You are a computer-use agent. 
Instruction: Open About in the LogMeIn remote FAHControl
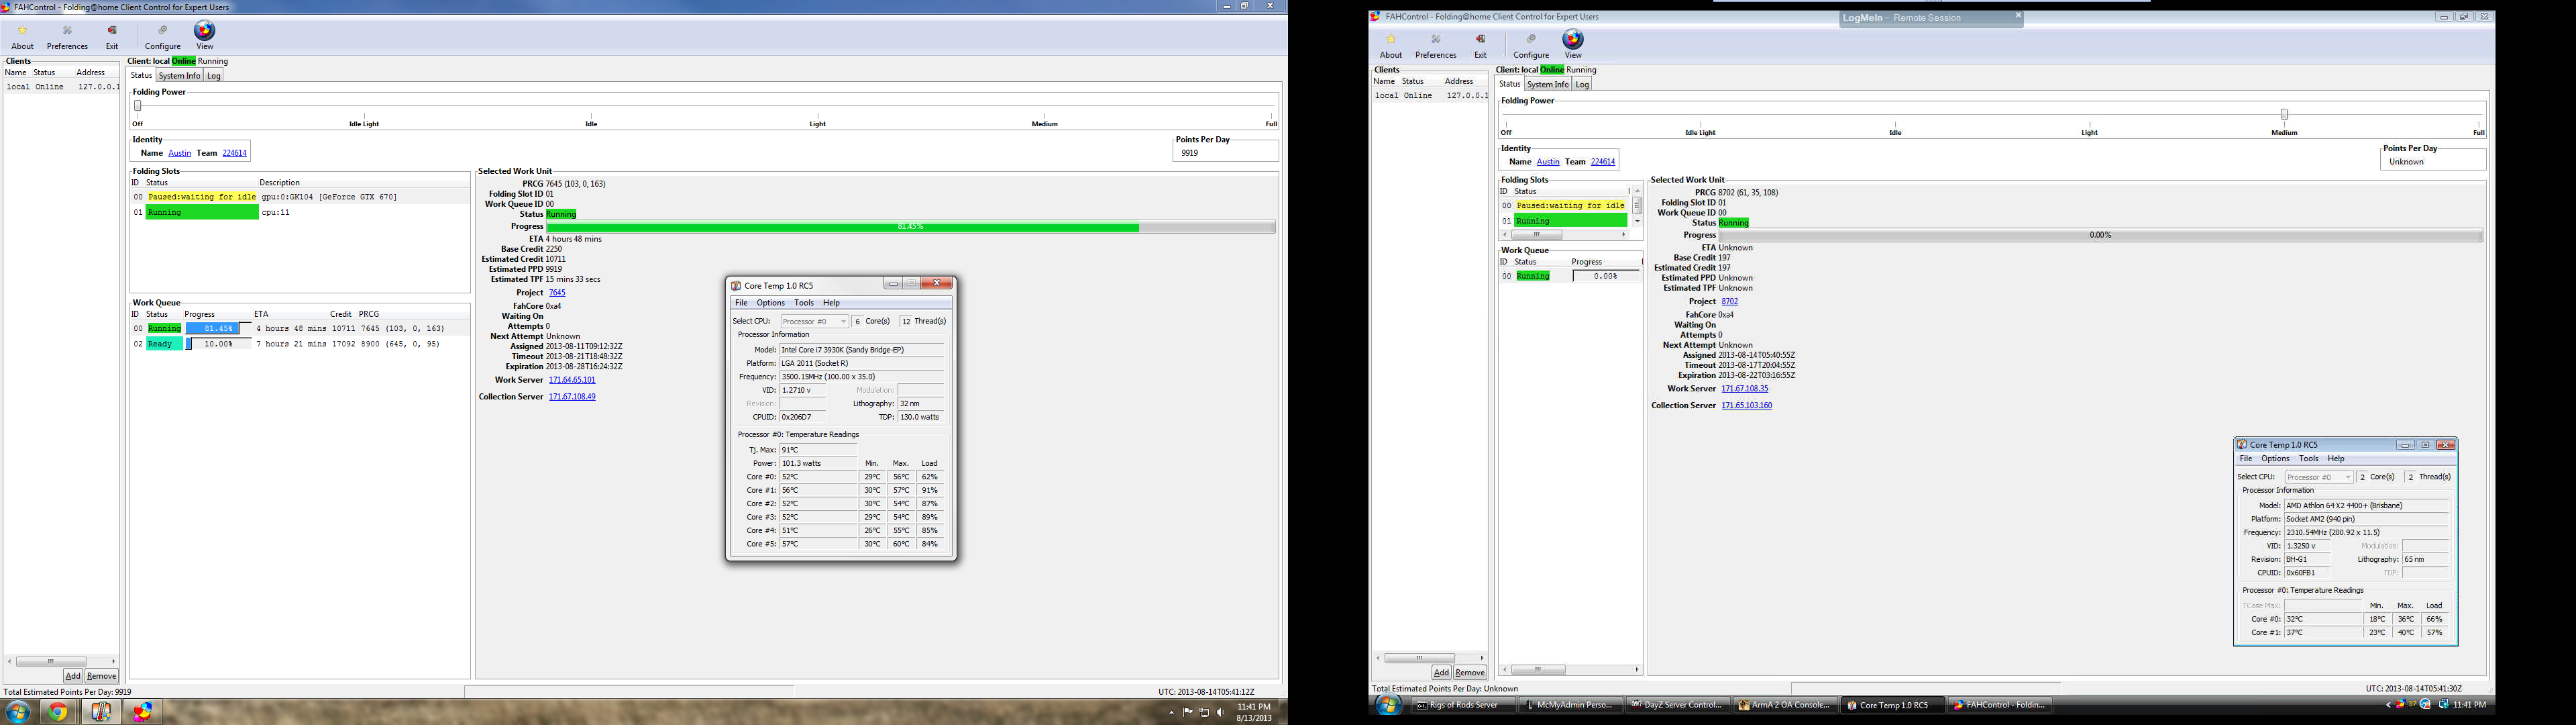click(1390, 46)
